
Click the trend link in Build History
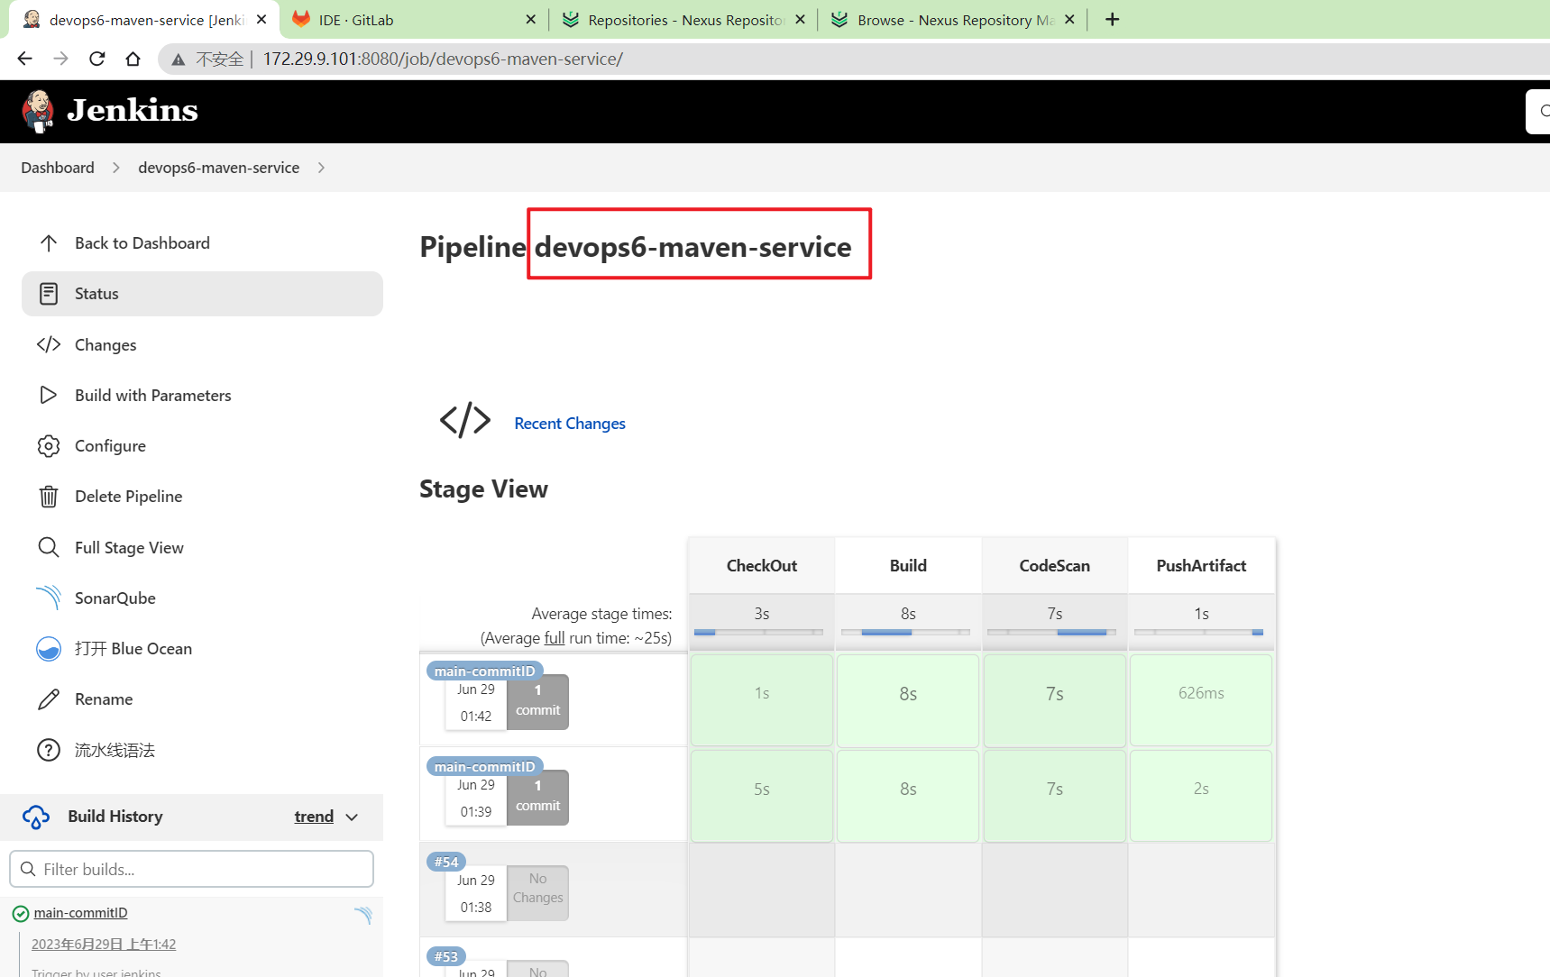(314, 817)
